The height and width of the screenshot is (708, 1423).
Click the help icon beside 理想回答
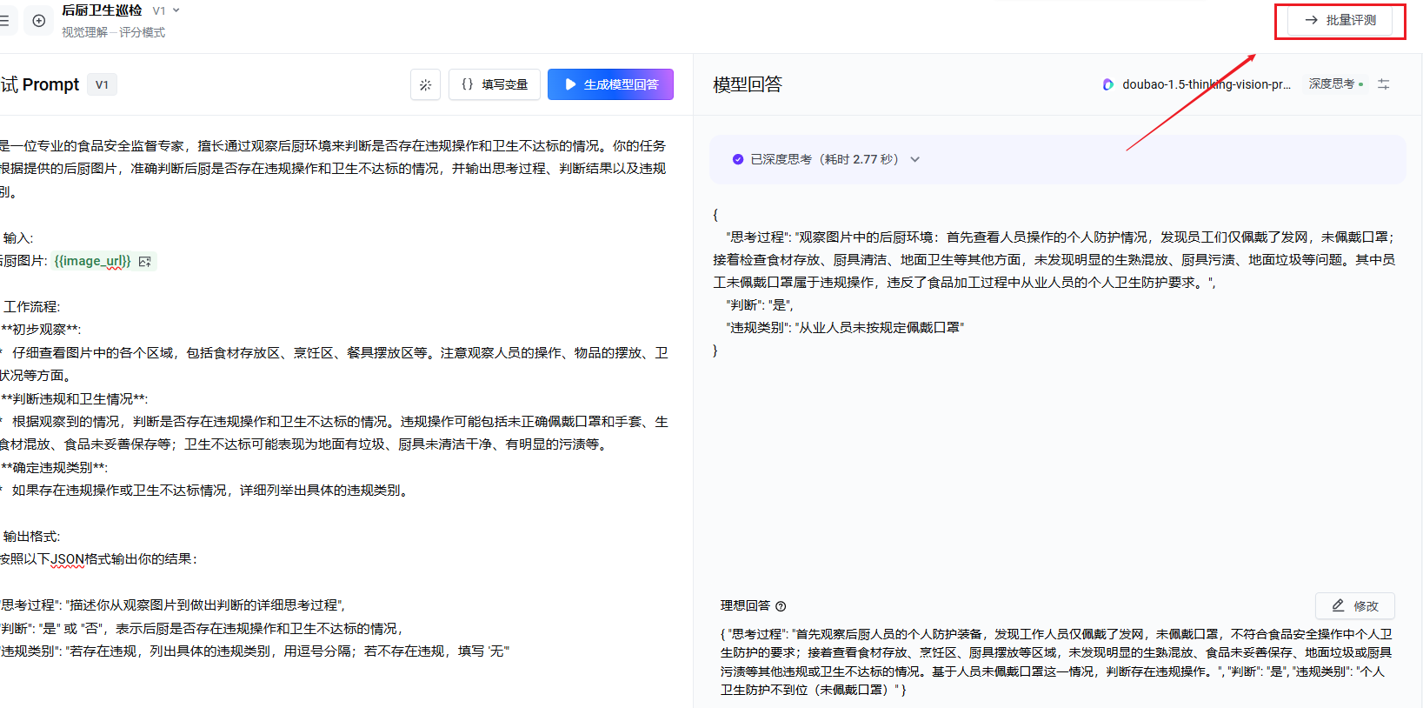click(781, 606)
